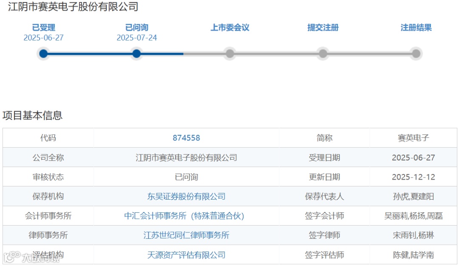The width and height of the screenshot is (459, 266).
Task: Select the 提交注册 stage label
Action: click(323, 28)
